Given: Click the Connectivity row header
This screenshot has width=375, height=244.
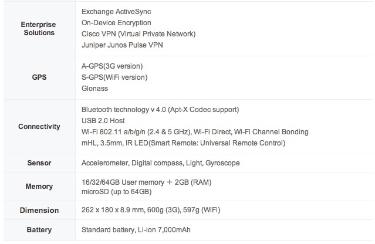Looking at the screenshot, I should 38,126.
